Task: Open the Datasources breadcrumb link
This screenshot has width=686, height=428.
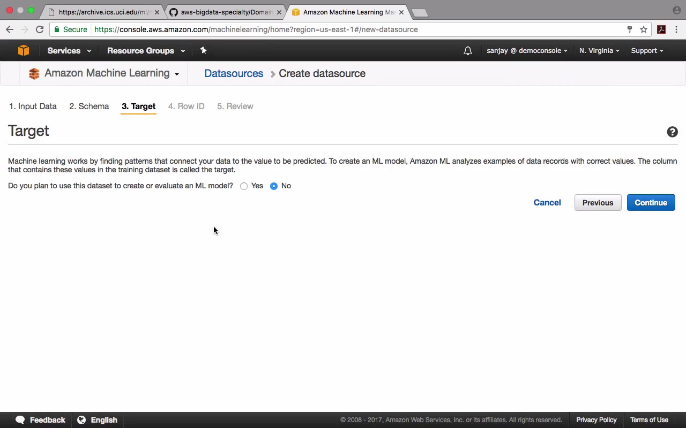Action: pos(234,74)
